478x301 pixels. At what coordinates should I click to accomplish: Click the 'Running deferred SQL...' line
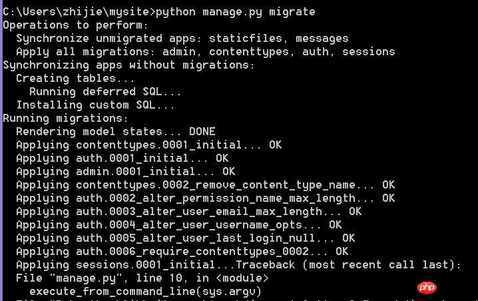tap(105, 91)
